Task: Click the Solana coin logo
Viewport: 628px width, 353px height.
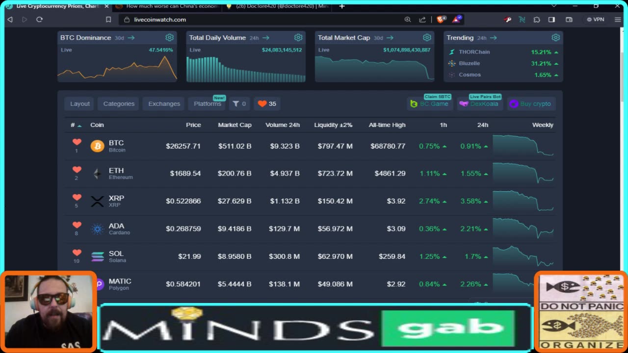Action: [x=97, y=256]
